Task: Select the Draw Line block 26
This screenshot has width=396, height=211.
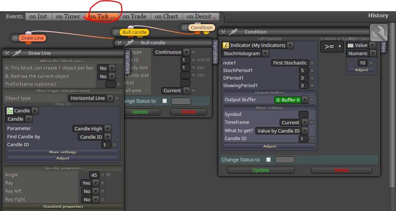Action: pyautogui.click(x=32, y=38)
